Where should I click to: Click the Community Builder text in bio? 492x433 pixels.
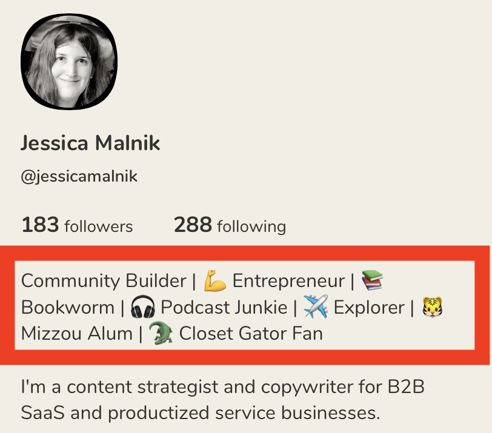point(104,281)
